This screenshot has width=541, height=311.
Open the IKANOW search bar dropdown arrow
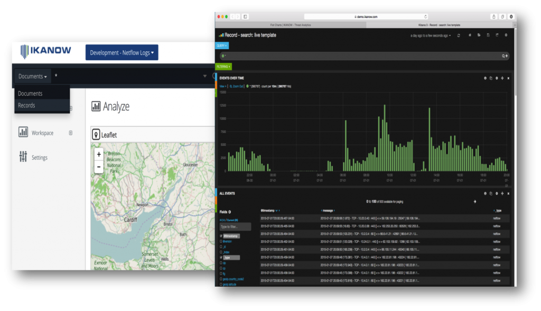[x=205, y=76]
